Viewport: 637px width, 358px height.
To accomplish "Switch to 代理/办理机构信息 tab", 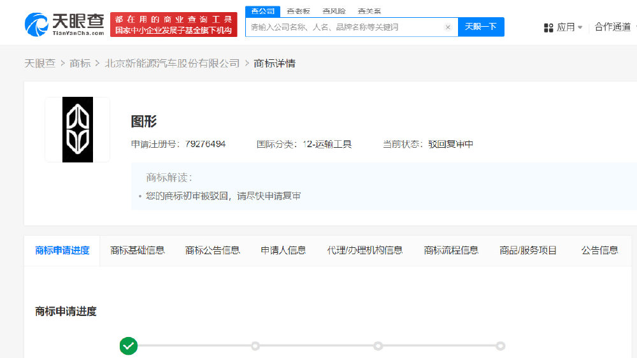I will click(x=365, y=250).
